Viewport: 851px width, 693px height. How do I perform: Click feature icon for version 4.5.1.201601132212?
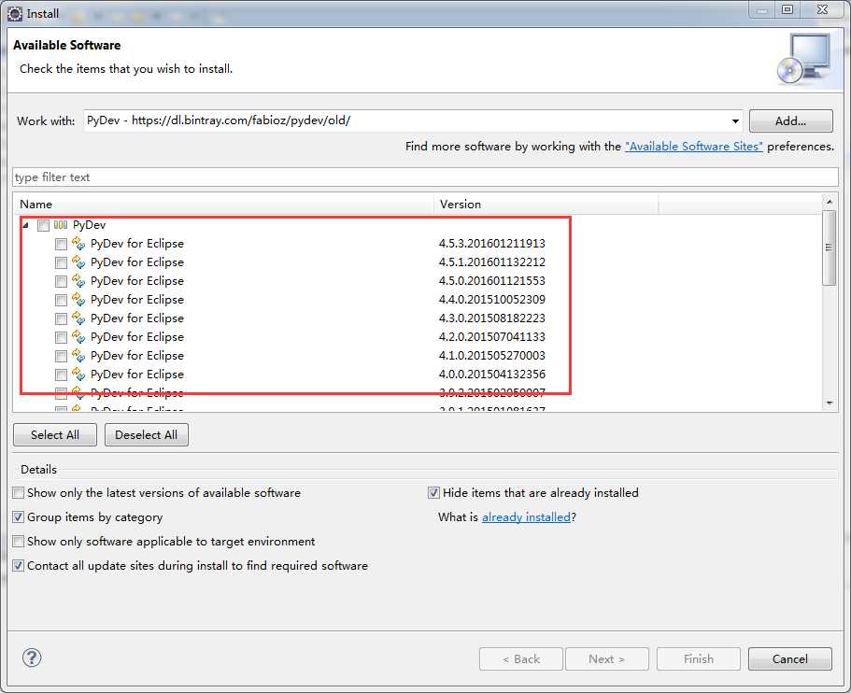[78, 262]
